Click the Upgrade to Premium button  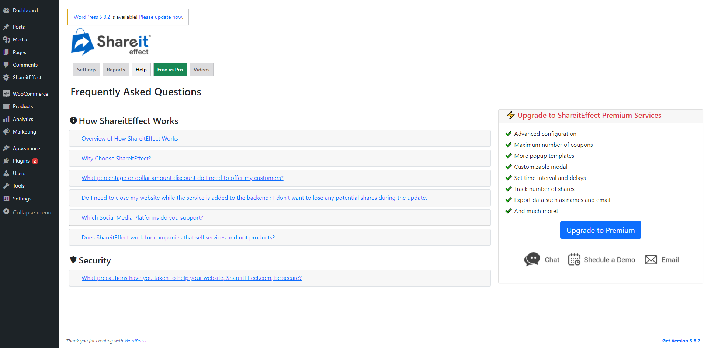tap(600, 230)
